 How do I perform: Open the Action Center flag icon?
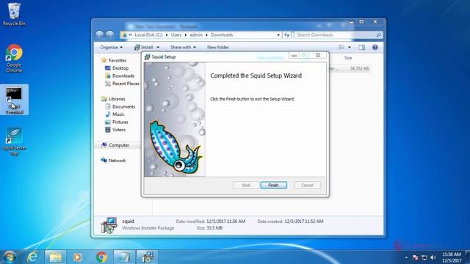click(415, 257)
